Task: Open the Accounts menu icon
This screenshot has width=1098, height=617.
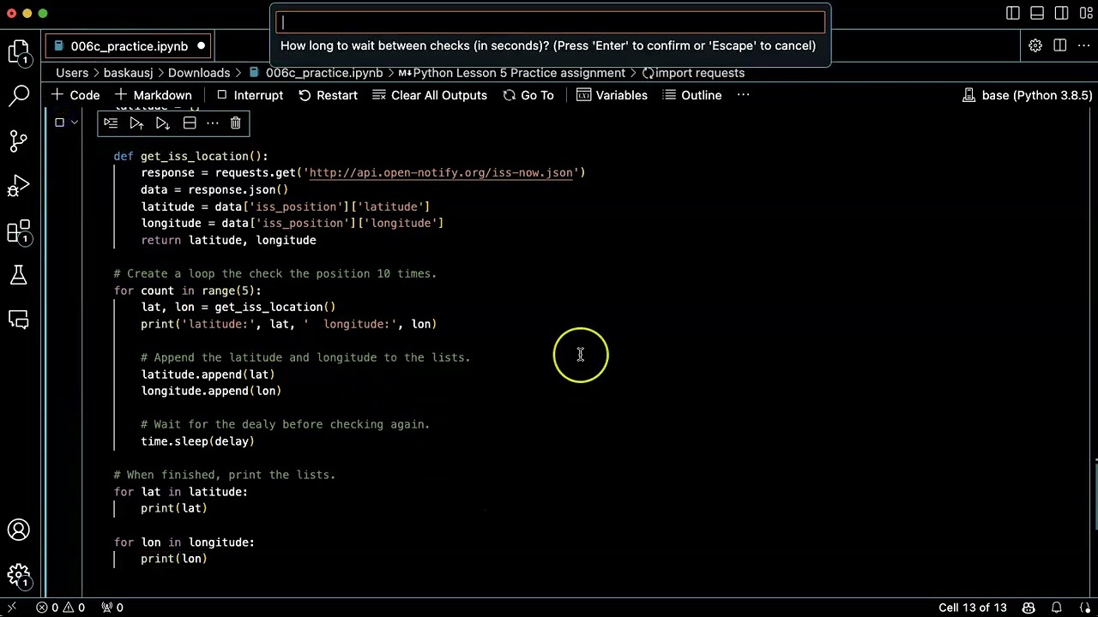Action: tap(19, 530)
